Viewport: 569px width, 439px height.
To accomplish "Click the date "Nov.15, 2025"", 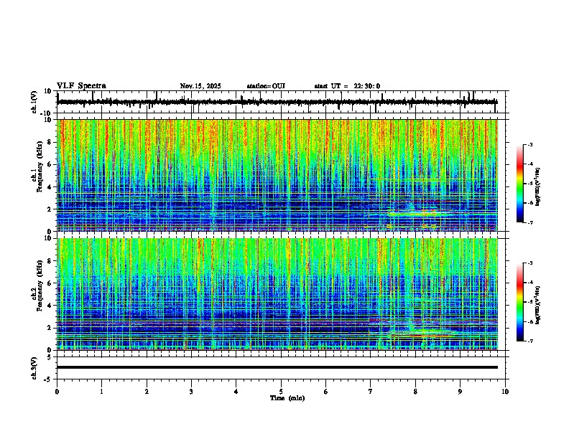I will 200,86.
